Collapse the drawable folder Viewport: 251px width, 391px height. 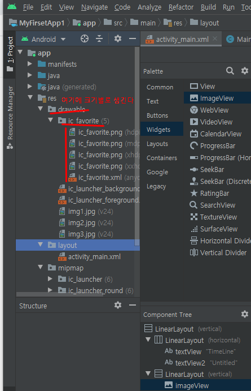point(41,109)
